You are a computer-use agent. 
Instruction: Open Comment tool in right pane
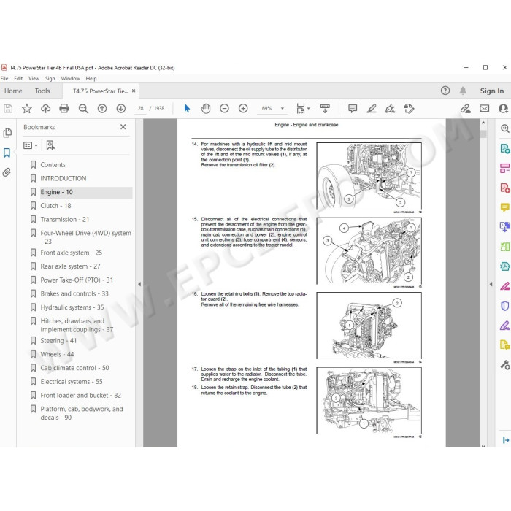(505, 207)
